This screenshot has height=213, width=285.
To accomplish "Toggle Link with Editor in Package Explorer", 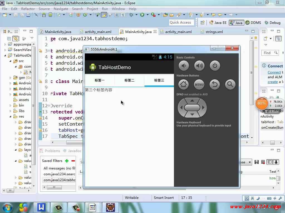I will [x=16, y=39].
